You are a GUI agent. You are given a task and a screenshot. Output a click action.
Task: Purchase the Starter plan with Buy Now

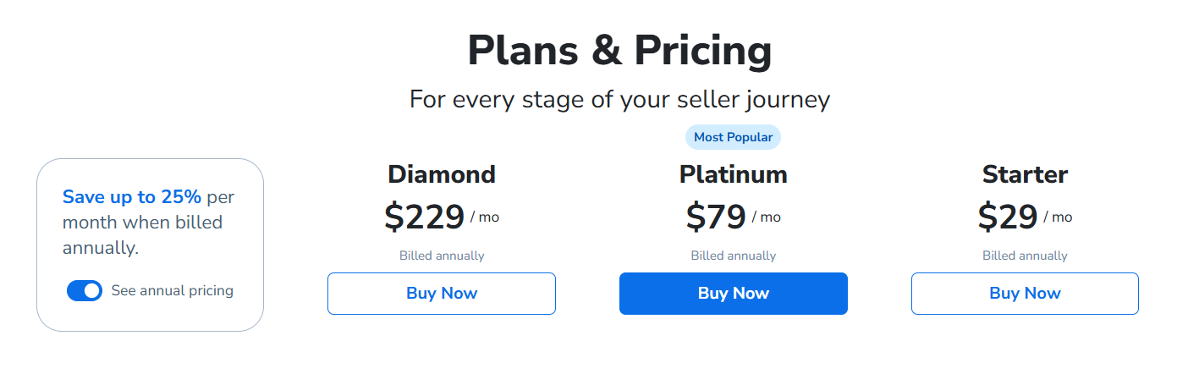(1024, 294)
